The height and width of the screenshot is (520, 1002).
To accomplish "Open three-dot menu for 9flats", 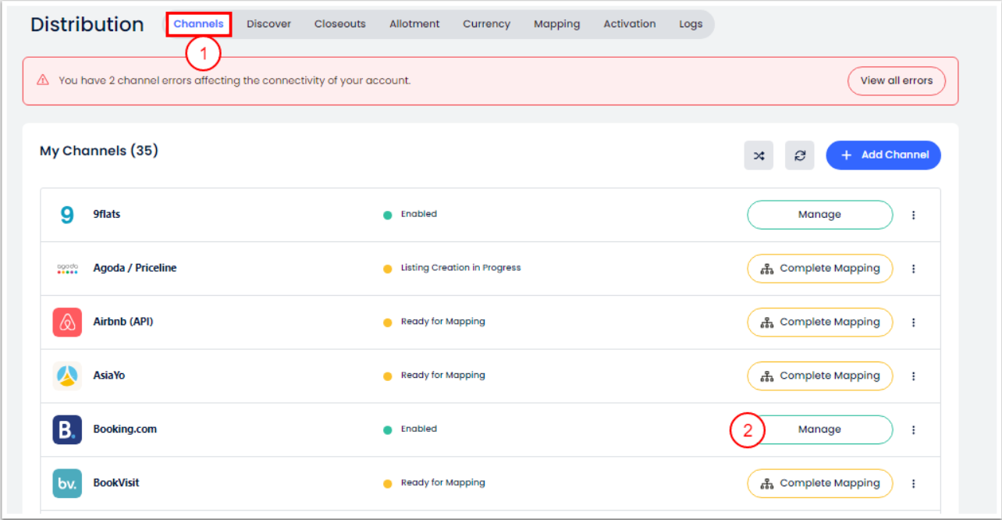I will click(x=913, y=215).
